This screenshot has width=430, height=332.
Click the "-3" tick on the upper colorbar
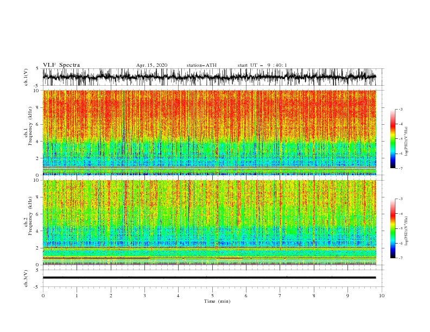click(x=400, y=109)
